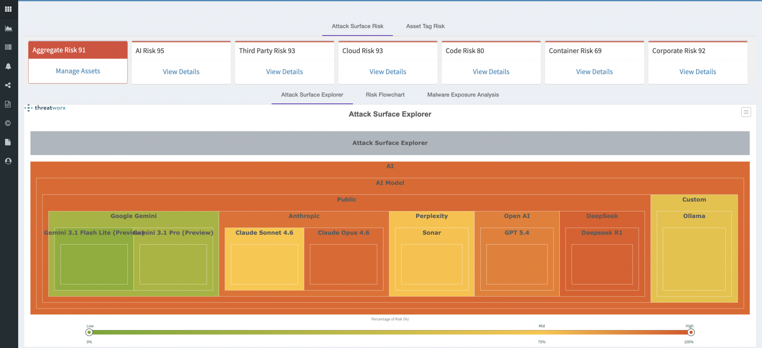This screenshot has width=762, height=348.
Task: View Details for AI Risk 95
Action: (x=181, y=72)
